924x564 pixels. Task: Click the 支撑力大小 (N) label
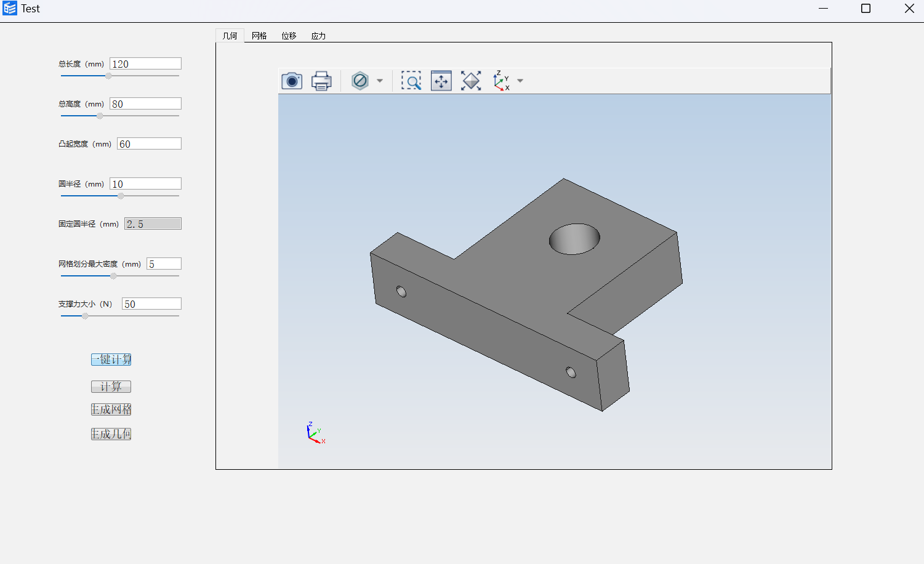[x=86, y=304]
